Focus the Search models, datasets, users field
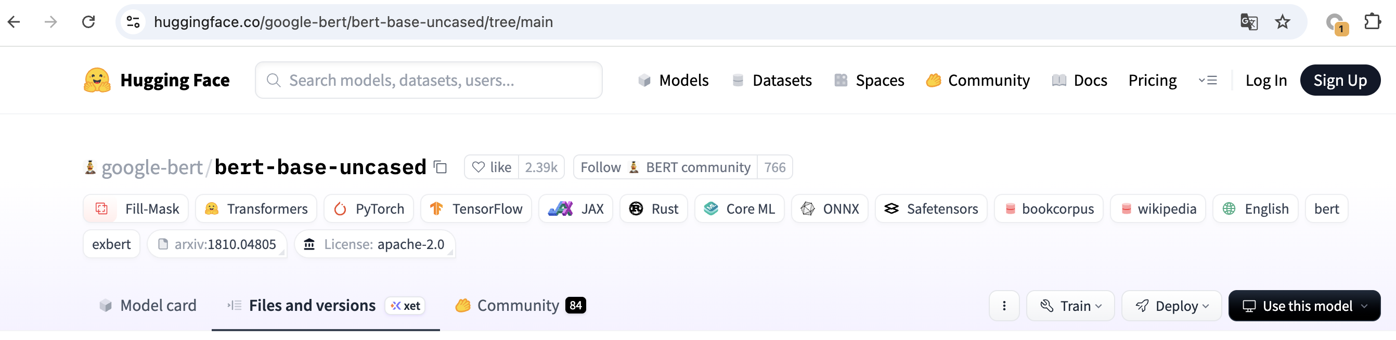Screen dimensions: 1396x340 (428, 81)
